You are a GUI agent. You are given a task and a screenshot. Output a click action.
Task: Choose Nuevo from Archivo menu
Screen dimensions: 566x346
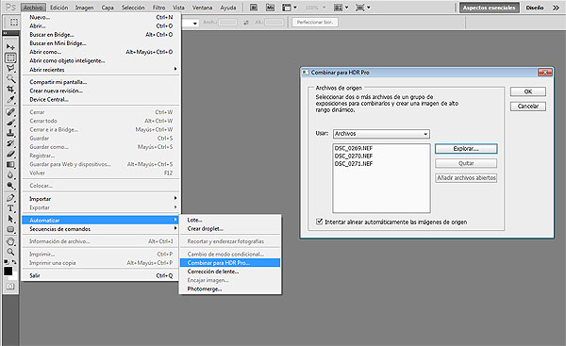pos(101,17)
